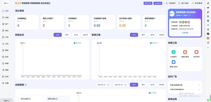Open the 商品 products sidebar item
Image resolution: width=211 pixels, height=102 pixels.
click(5, 31)
